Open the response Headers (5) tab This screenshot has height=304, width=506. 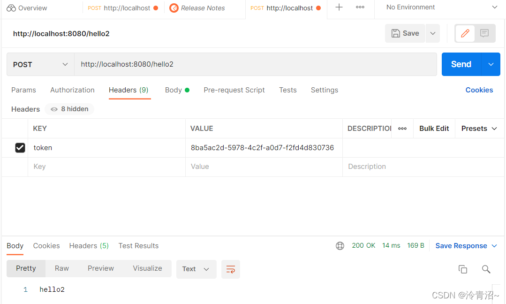point(89,246)
